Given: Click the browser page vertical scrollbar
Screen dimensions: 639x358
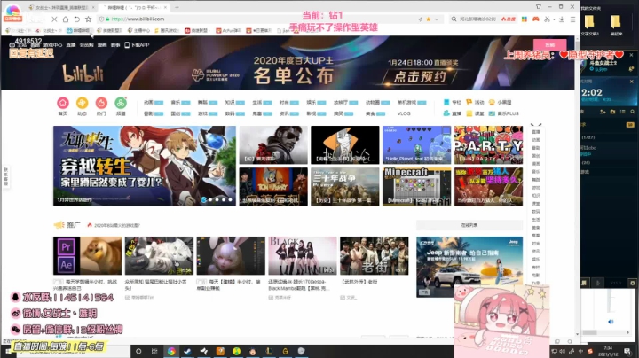Looking at the screenshot, I should pyautogui.click(x=577, y=186).
